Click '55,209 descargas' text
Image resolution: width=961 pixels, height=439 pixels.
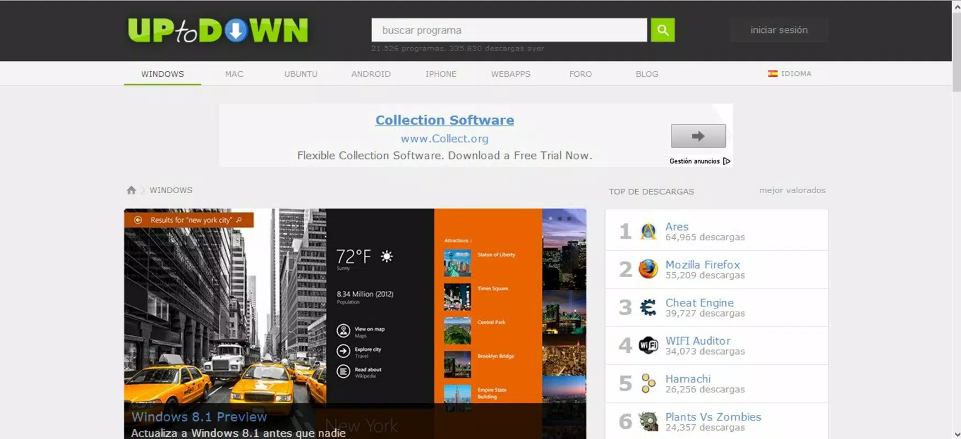click(705, 275)
